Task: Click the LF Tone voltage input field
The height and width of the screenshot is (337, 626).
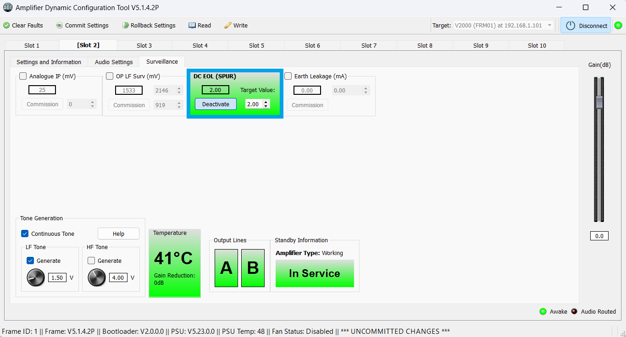Action: click(57, 277)
